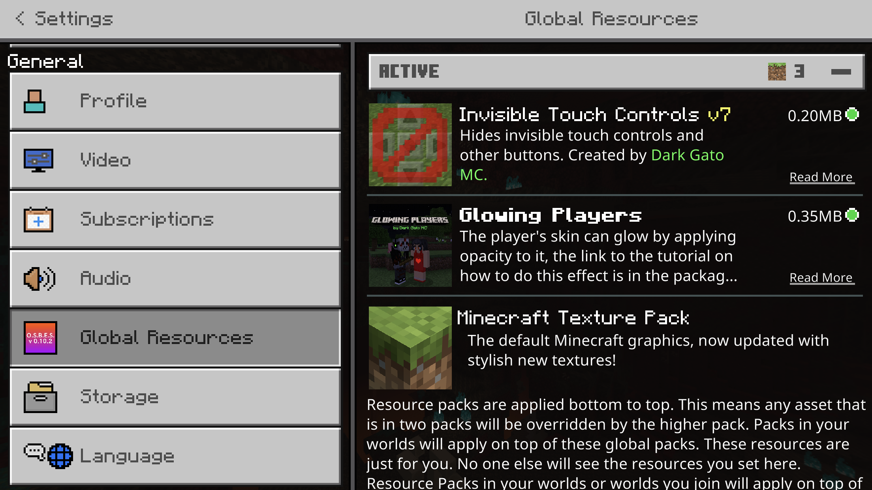Click green status dot for Invisible Touch Controls
Image resolution: width=872 pixels, height=490 pixels.
853,115
